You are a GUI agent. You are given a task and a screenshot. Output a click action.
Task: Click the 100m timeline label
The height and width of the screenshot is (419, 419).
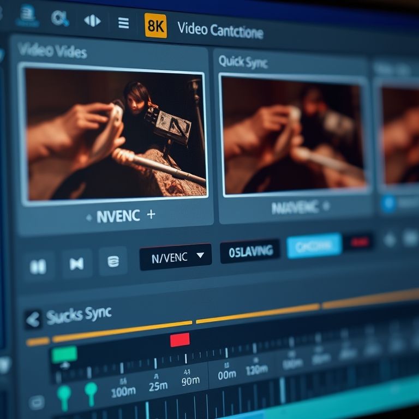point(123,392)
